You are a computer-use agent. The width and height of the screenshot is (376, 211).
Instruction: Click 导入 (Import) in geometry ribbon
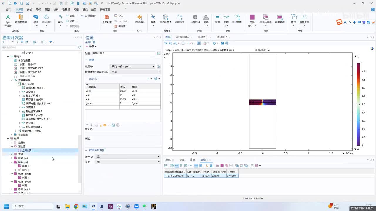[x=119, y=16]
